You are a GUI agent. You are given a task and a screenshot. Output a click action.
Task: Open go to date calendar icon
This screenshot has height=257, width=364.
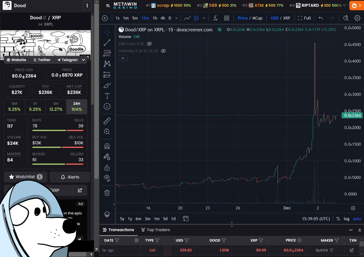(186, 218)
